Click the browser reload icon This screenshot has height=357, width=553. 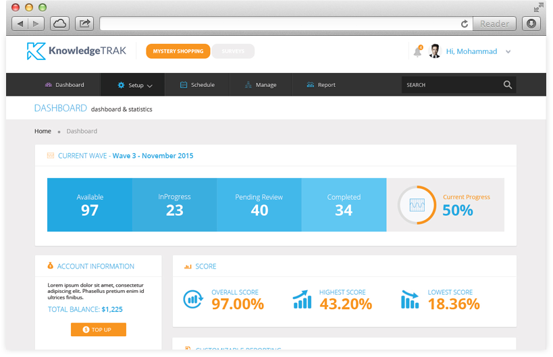coord(465,24)
